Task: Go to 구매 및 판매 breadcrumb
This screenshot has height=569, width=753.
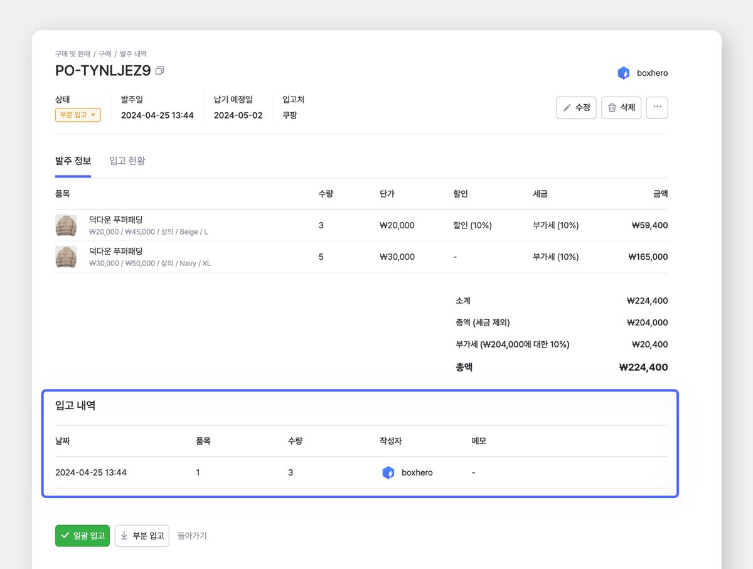Action: coord(72,54)
